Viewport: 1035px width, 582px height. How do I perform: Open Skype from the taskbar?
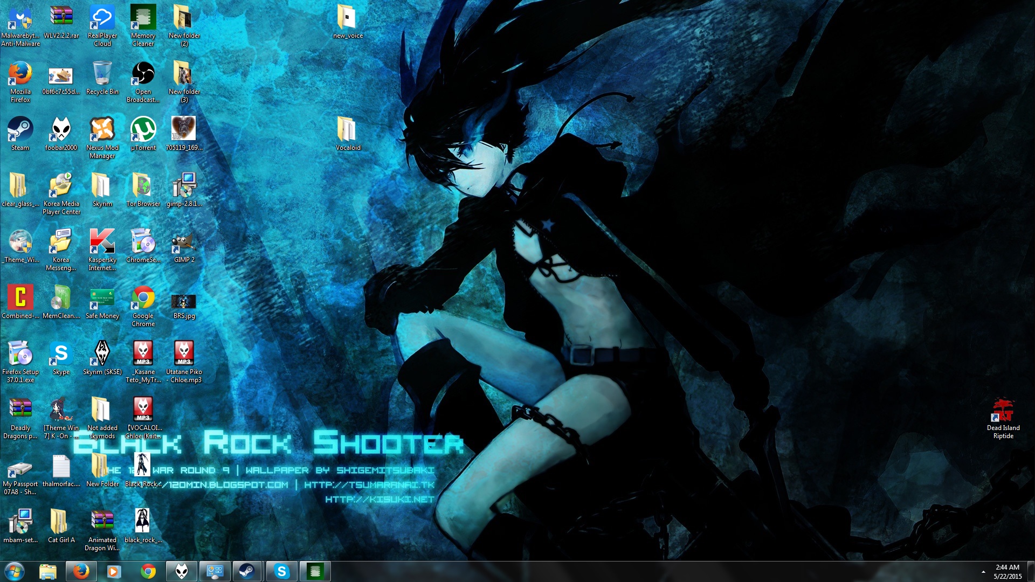click(x=281, y=571)
